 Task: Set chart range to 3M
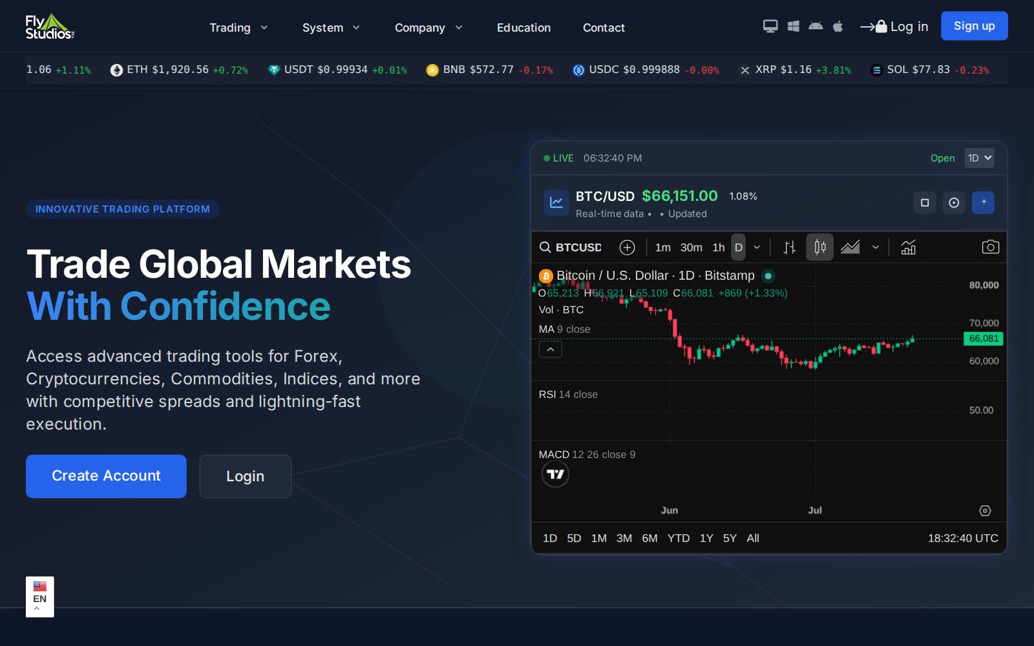(624, 538)
